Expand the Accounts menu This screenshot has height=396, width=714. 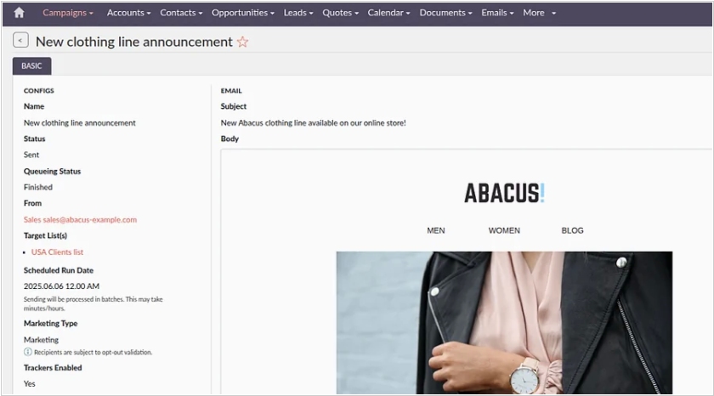(x=128, y=13)
